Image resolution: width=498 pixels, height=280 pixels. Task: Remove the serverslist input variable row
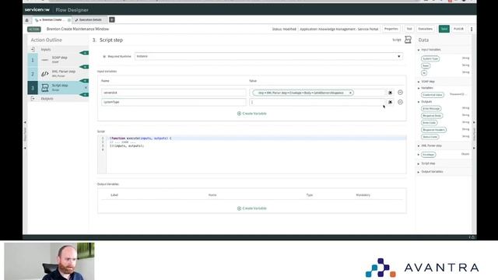pyautogui.click(x=400, y=93)
